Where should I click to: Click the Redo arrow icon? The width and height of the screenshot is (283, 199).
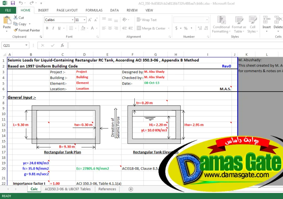pyautogui.click(x=31, y=3)
